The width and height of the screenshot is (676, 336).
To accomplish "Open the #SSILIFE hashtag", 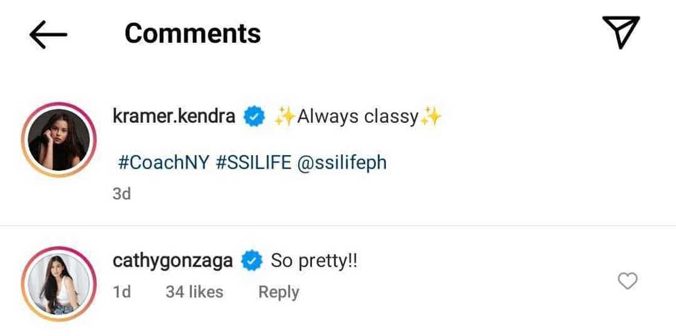I will (253, 163).
